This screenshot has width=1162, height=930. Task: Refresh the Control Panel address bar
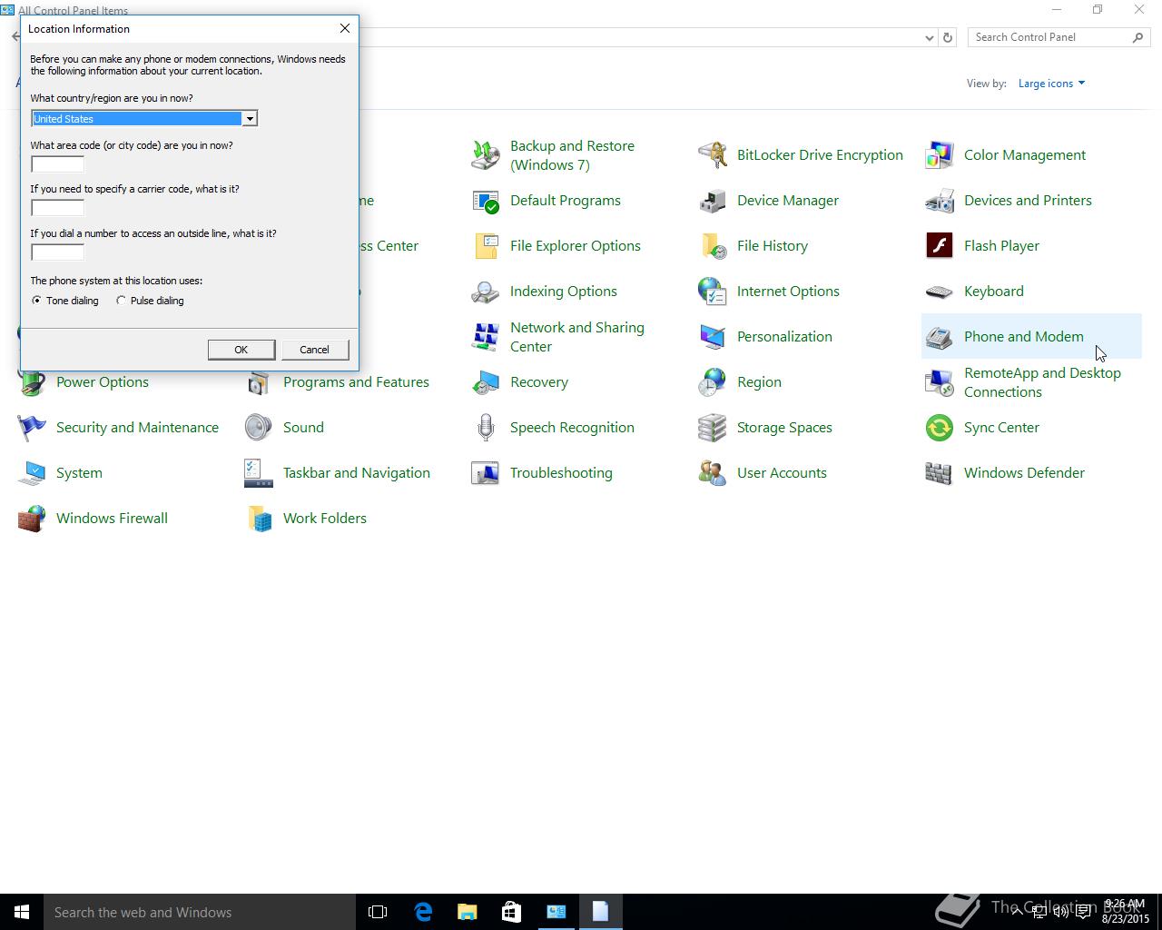click(948, 37)
